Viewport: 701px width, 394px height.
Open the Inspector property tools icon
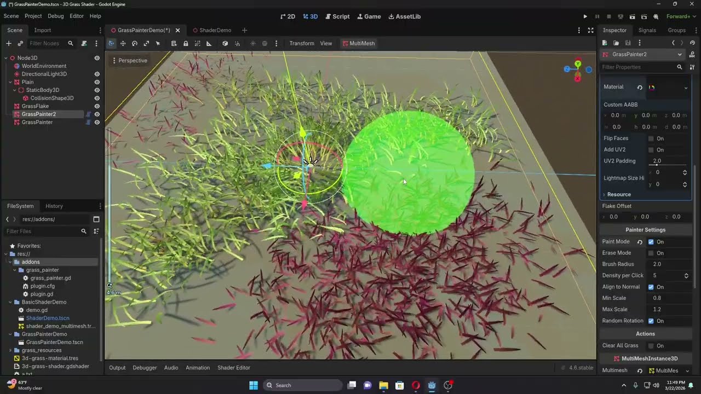(x=692, y=67)
